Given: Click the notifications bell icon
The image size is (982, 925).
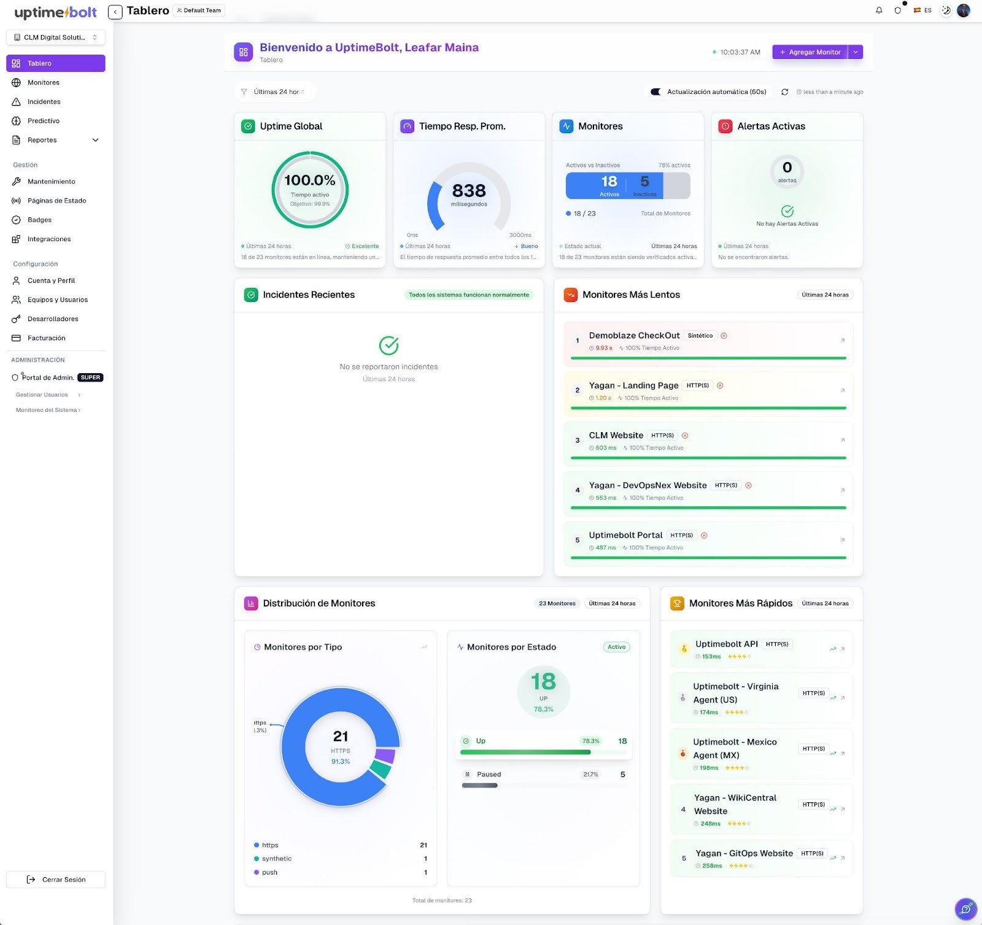Looking at the screenshot, I should pyautogui.click(x=879, y=10).
